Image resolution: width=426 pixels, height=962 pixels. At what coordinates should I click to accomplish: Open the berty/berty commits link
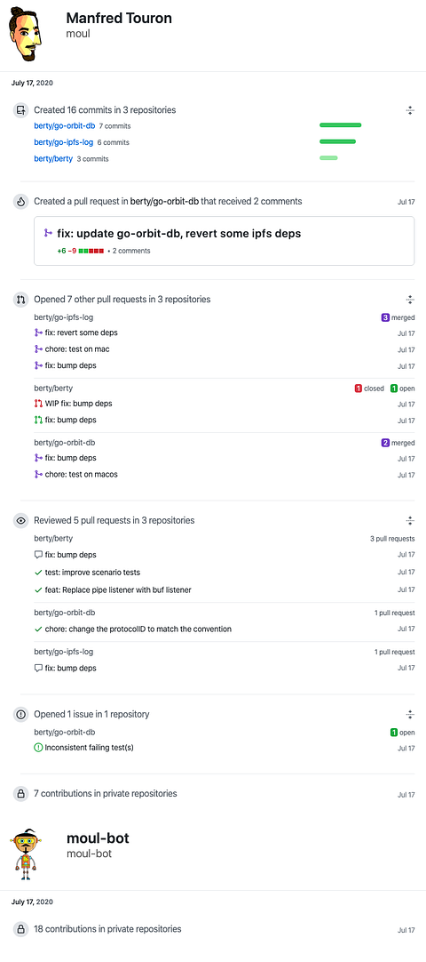53,159
